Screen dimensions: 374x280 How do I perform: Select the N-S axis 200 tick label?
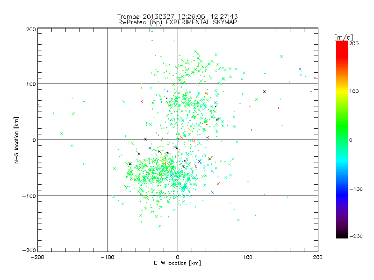tap(31, 29)
